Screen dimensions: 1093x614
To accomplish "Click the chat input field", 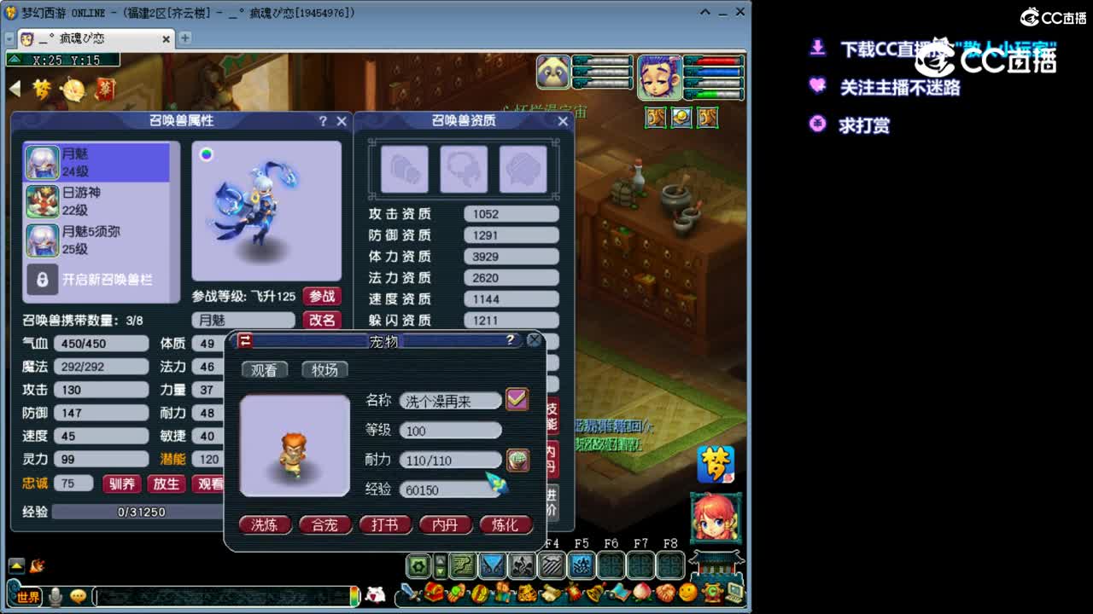I will pos(224,597).
